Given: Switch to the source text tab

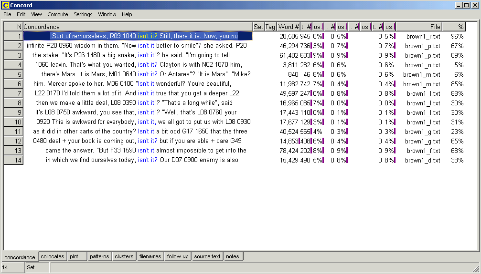Looking at the screenshot, I should [207, 256].
